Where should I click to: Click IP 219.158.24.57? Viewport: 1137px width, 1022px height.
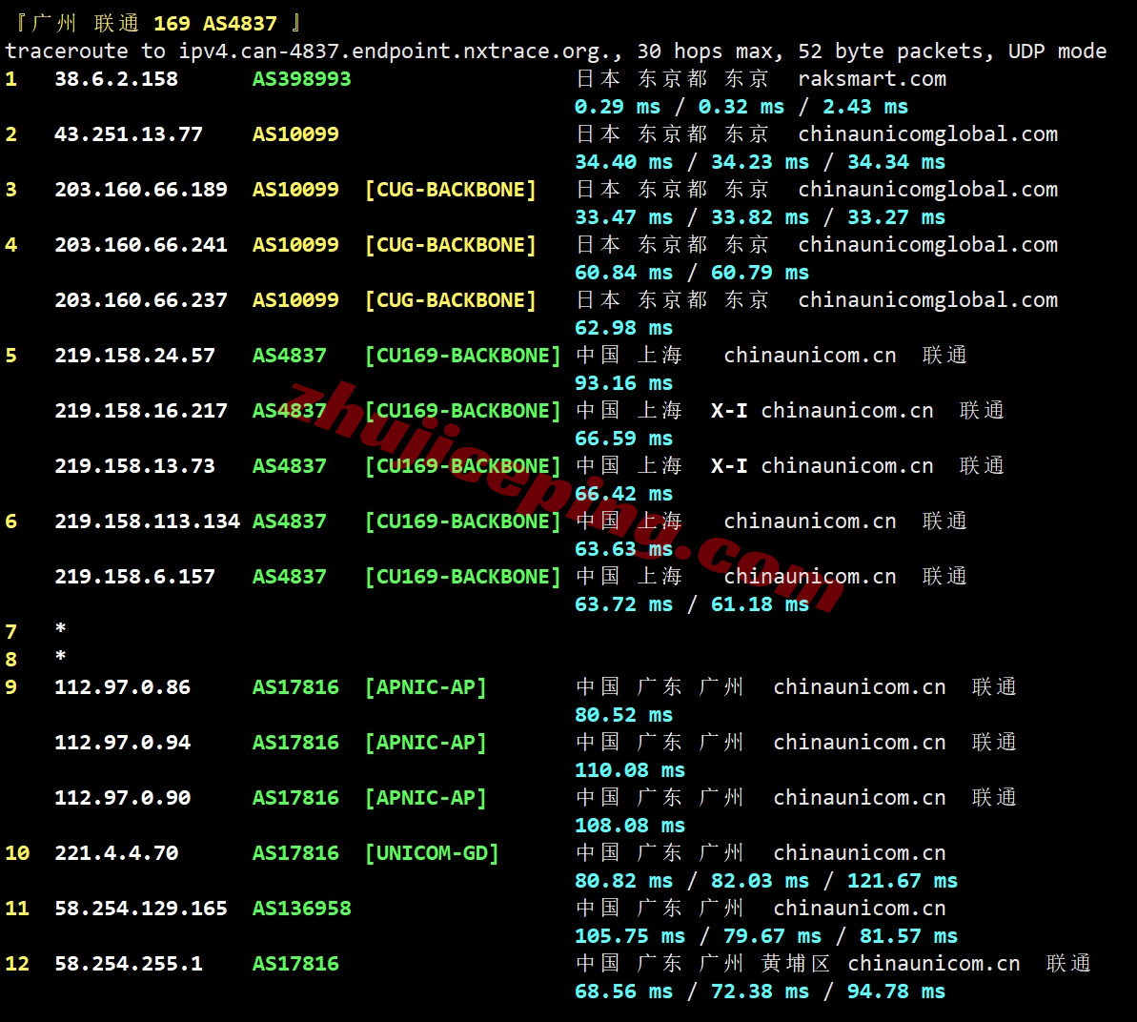[135, 356]
